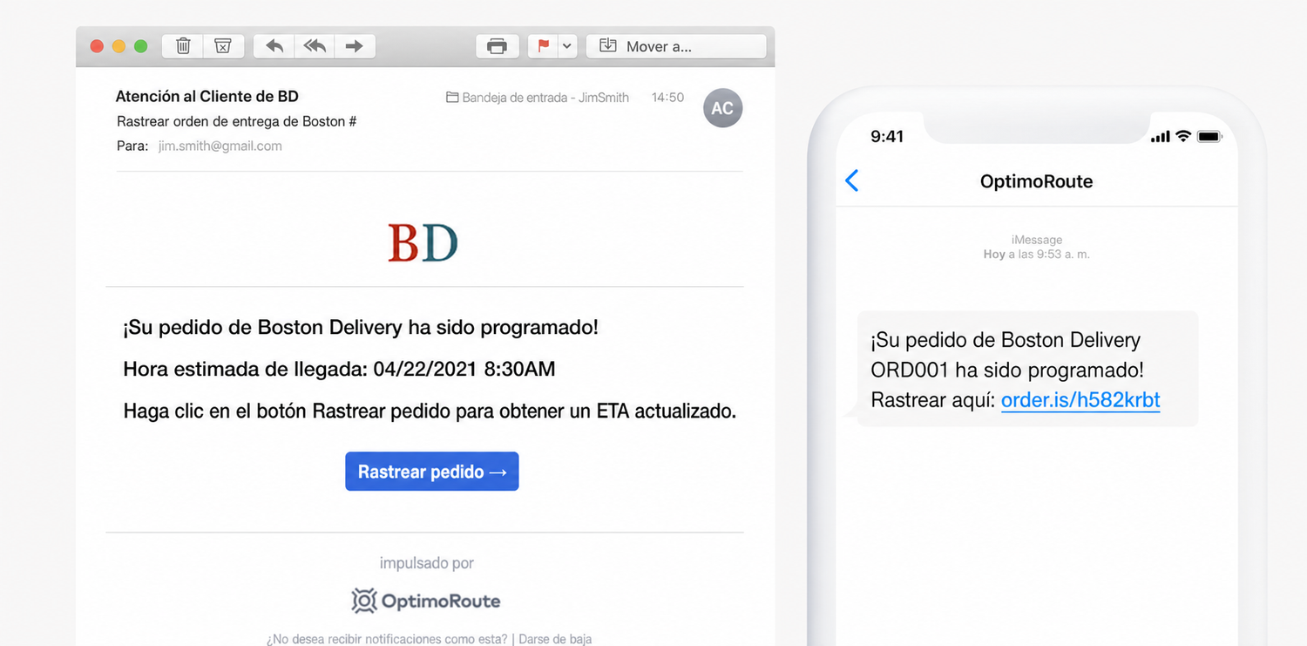Click the subject line Rastrear orden de entrega
Viewport: 1307px width, 646px height.
click(237, 121)
